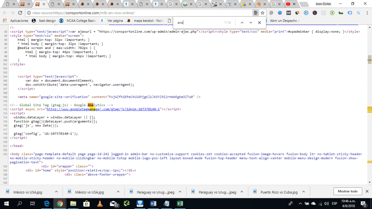This screenshot has width=372, height=209.
Task: Click the site information icon in address bar
Action: coord(29,13)
